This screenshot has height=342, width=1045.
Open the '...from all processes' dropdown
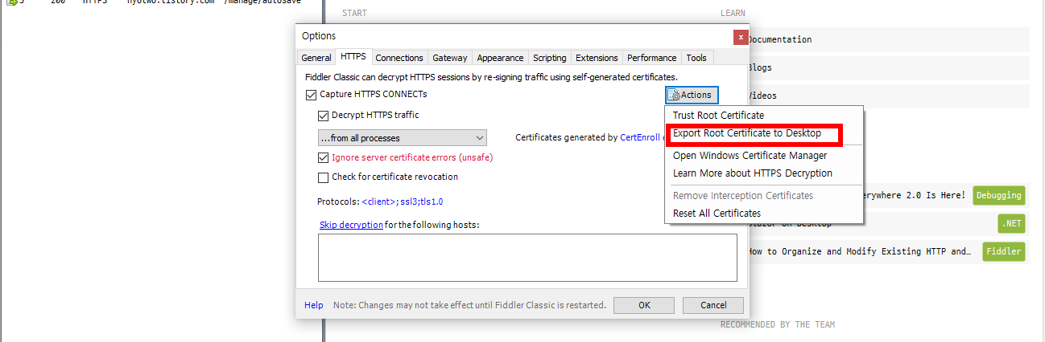(403, 138)
